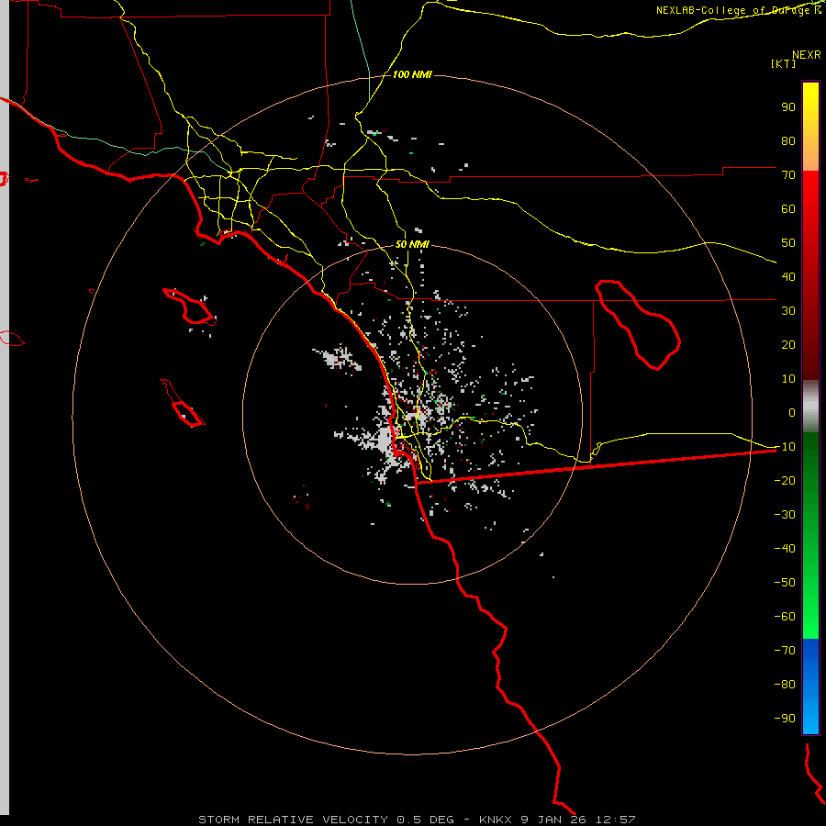
Task: Click the -60 value on the scale
Action: [785, 617]
